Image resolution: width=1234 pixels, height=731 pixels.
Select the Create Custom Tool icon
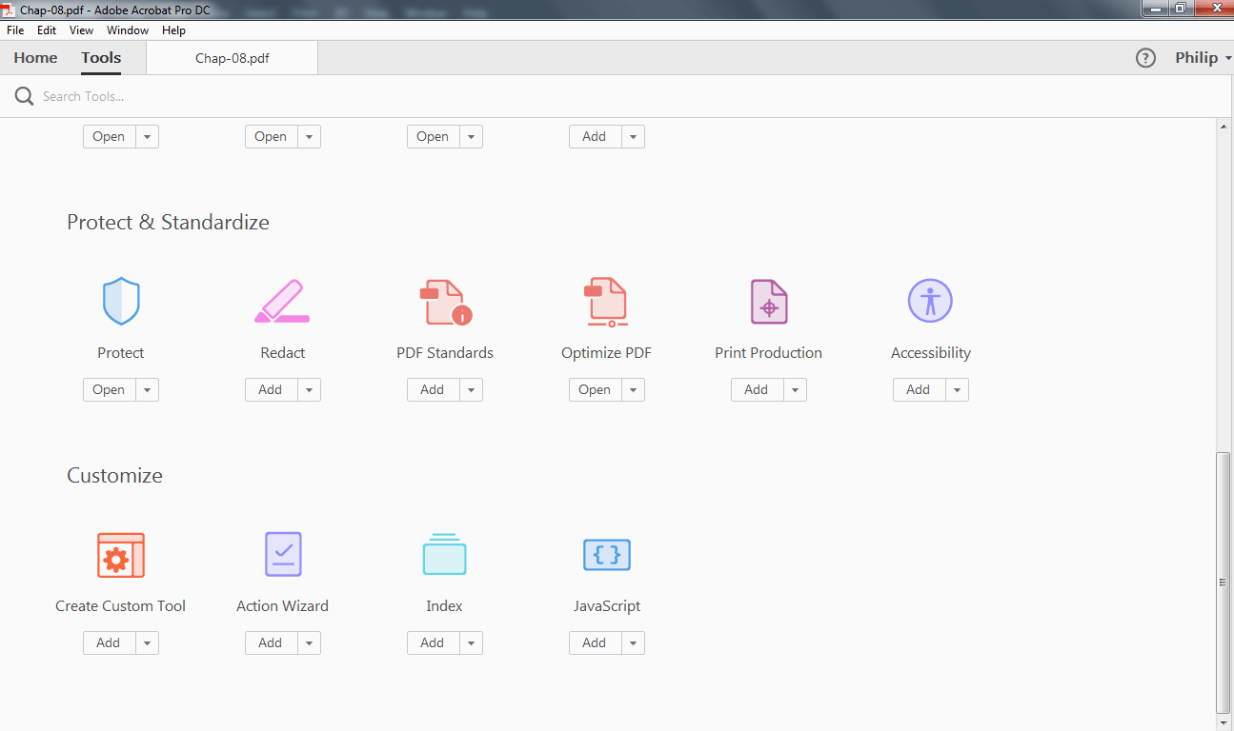121,555
